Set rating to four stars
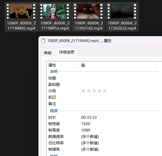 [x=100, y=91]
